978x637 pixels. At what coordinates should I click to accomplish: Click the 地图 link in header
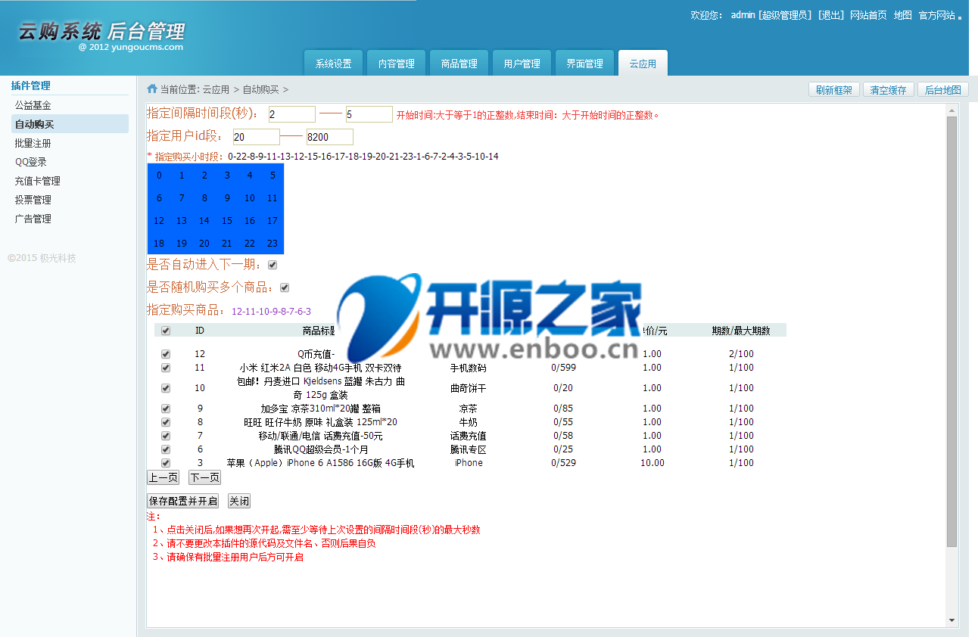coord(902,15)
